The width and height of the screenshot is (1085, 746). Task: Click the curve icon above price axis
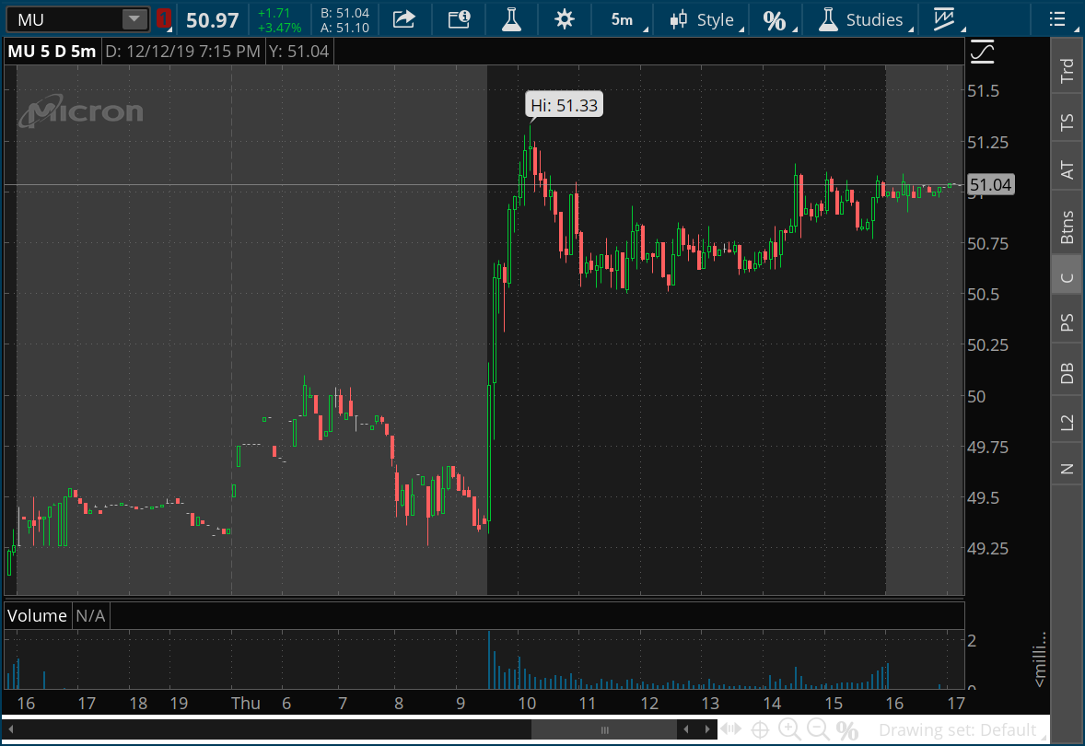point(982,52)
